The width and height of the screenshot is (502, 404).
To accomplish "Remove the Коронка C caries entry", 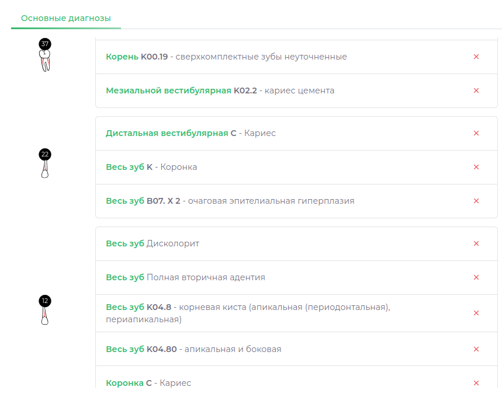I will [x=477, y=383].
